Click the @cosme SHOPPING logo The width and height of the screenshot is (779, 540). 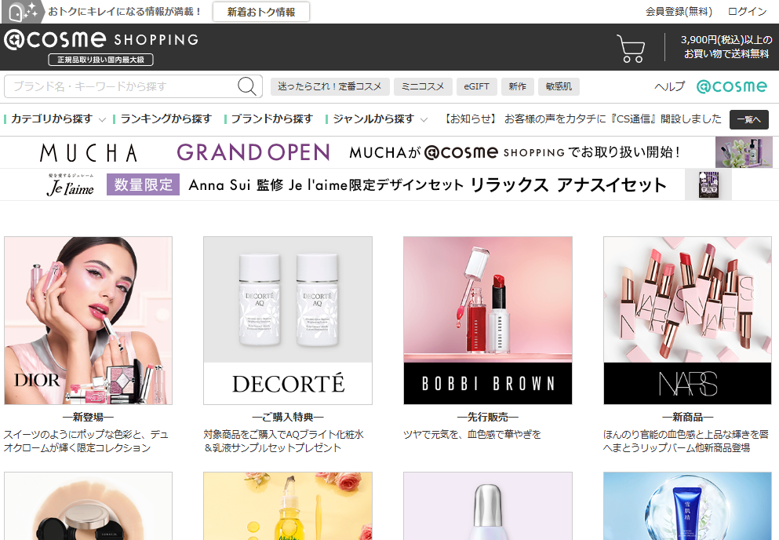point(100,40)
